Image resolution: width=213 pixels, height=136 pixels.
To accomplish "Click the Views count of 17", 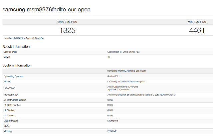I will pos(109,57).
